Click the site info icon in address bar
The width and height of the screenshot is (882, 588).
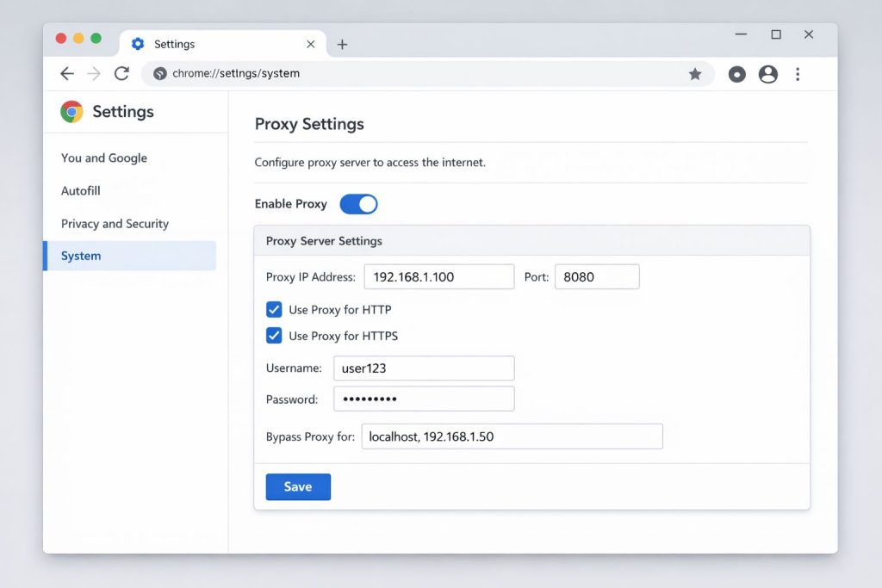tap(159, 74)
